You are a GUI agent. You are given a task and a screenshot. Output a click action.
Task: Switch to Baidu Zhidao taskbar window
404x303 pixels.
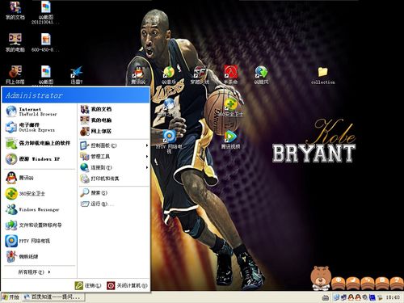pyautogui.click(x=53, y=297)
